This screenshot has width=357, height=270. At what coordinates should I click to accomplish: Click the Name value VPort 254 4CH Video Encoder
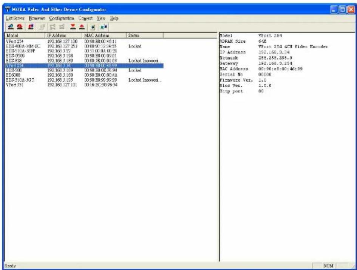(293, 47)
